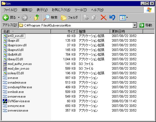Sort by the サイズ column header
This screenshot has height=122, width=156.
click(x=64, y=32)
